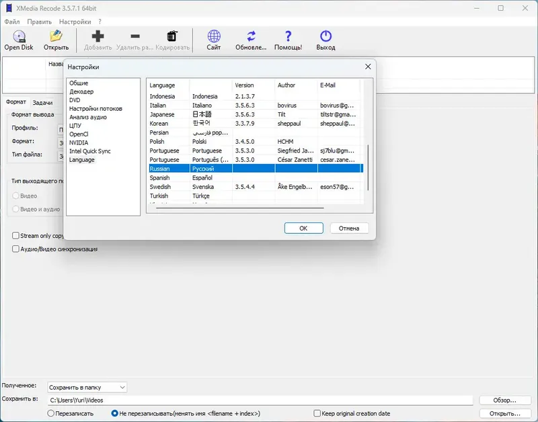
Task: Select the Swedish language row
Action: pyautogui.click(x=256, y=187)
